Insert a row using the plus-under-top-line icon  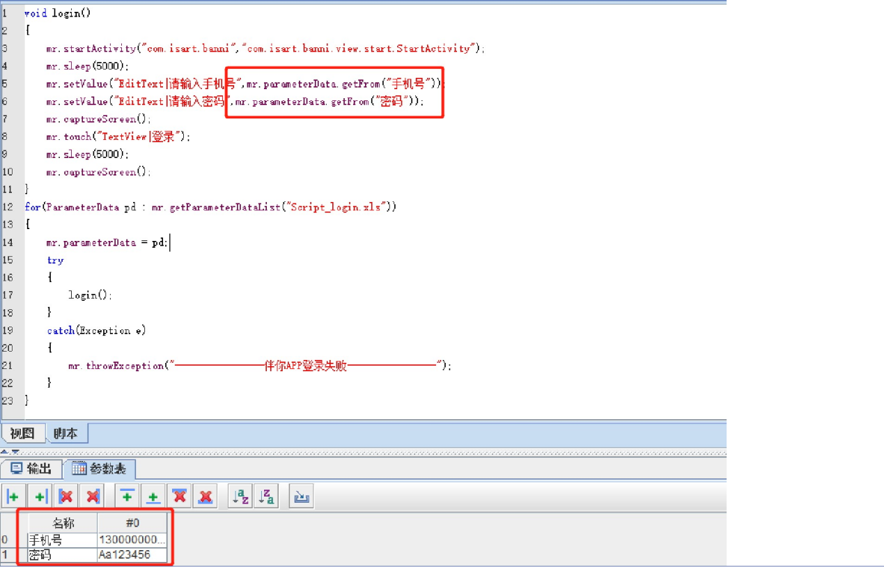pos(127,496)
